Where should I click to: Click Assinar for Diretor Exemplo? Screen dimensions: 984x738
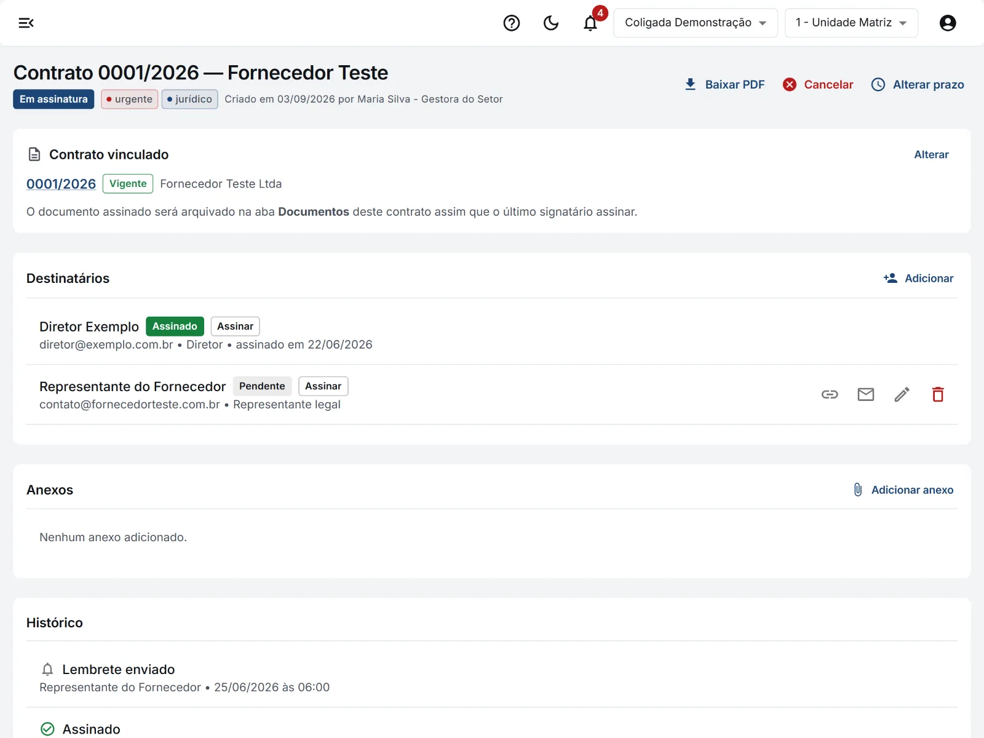[235, 326]
